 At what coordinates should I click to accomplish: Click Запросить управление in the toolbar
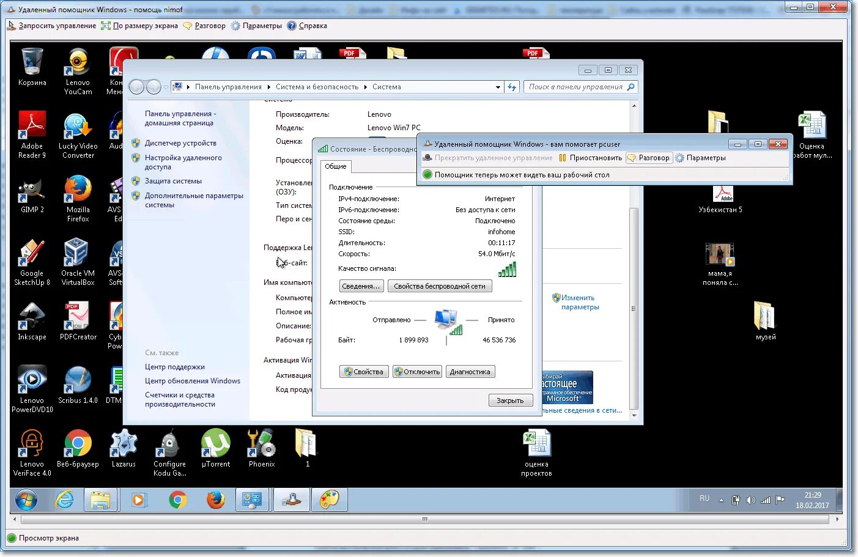point(51,26)
